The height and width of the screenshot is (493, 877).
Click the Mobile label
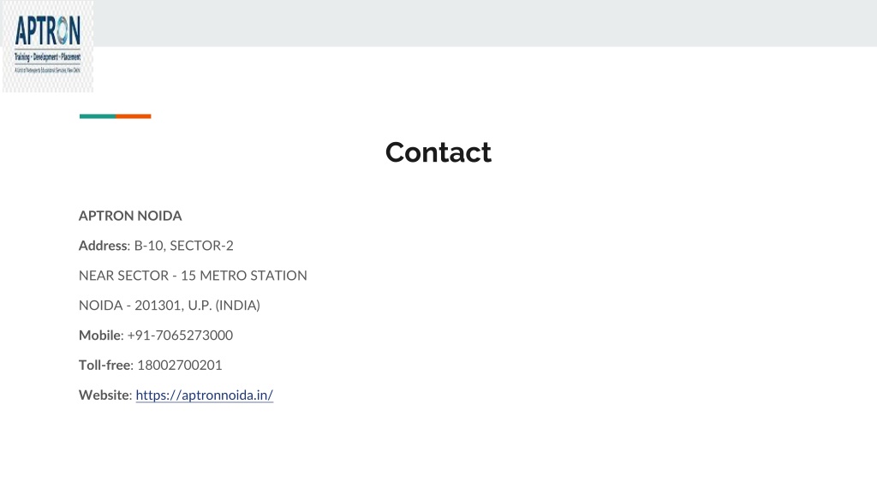point(99,336)
